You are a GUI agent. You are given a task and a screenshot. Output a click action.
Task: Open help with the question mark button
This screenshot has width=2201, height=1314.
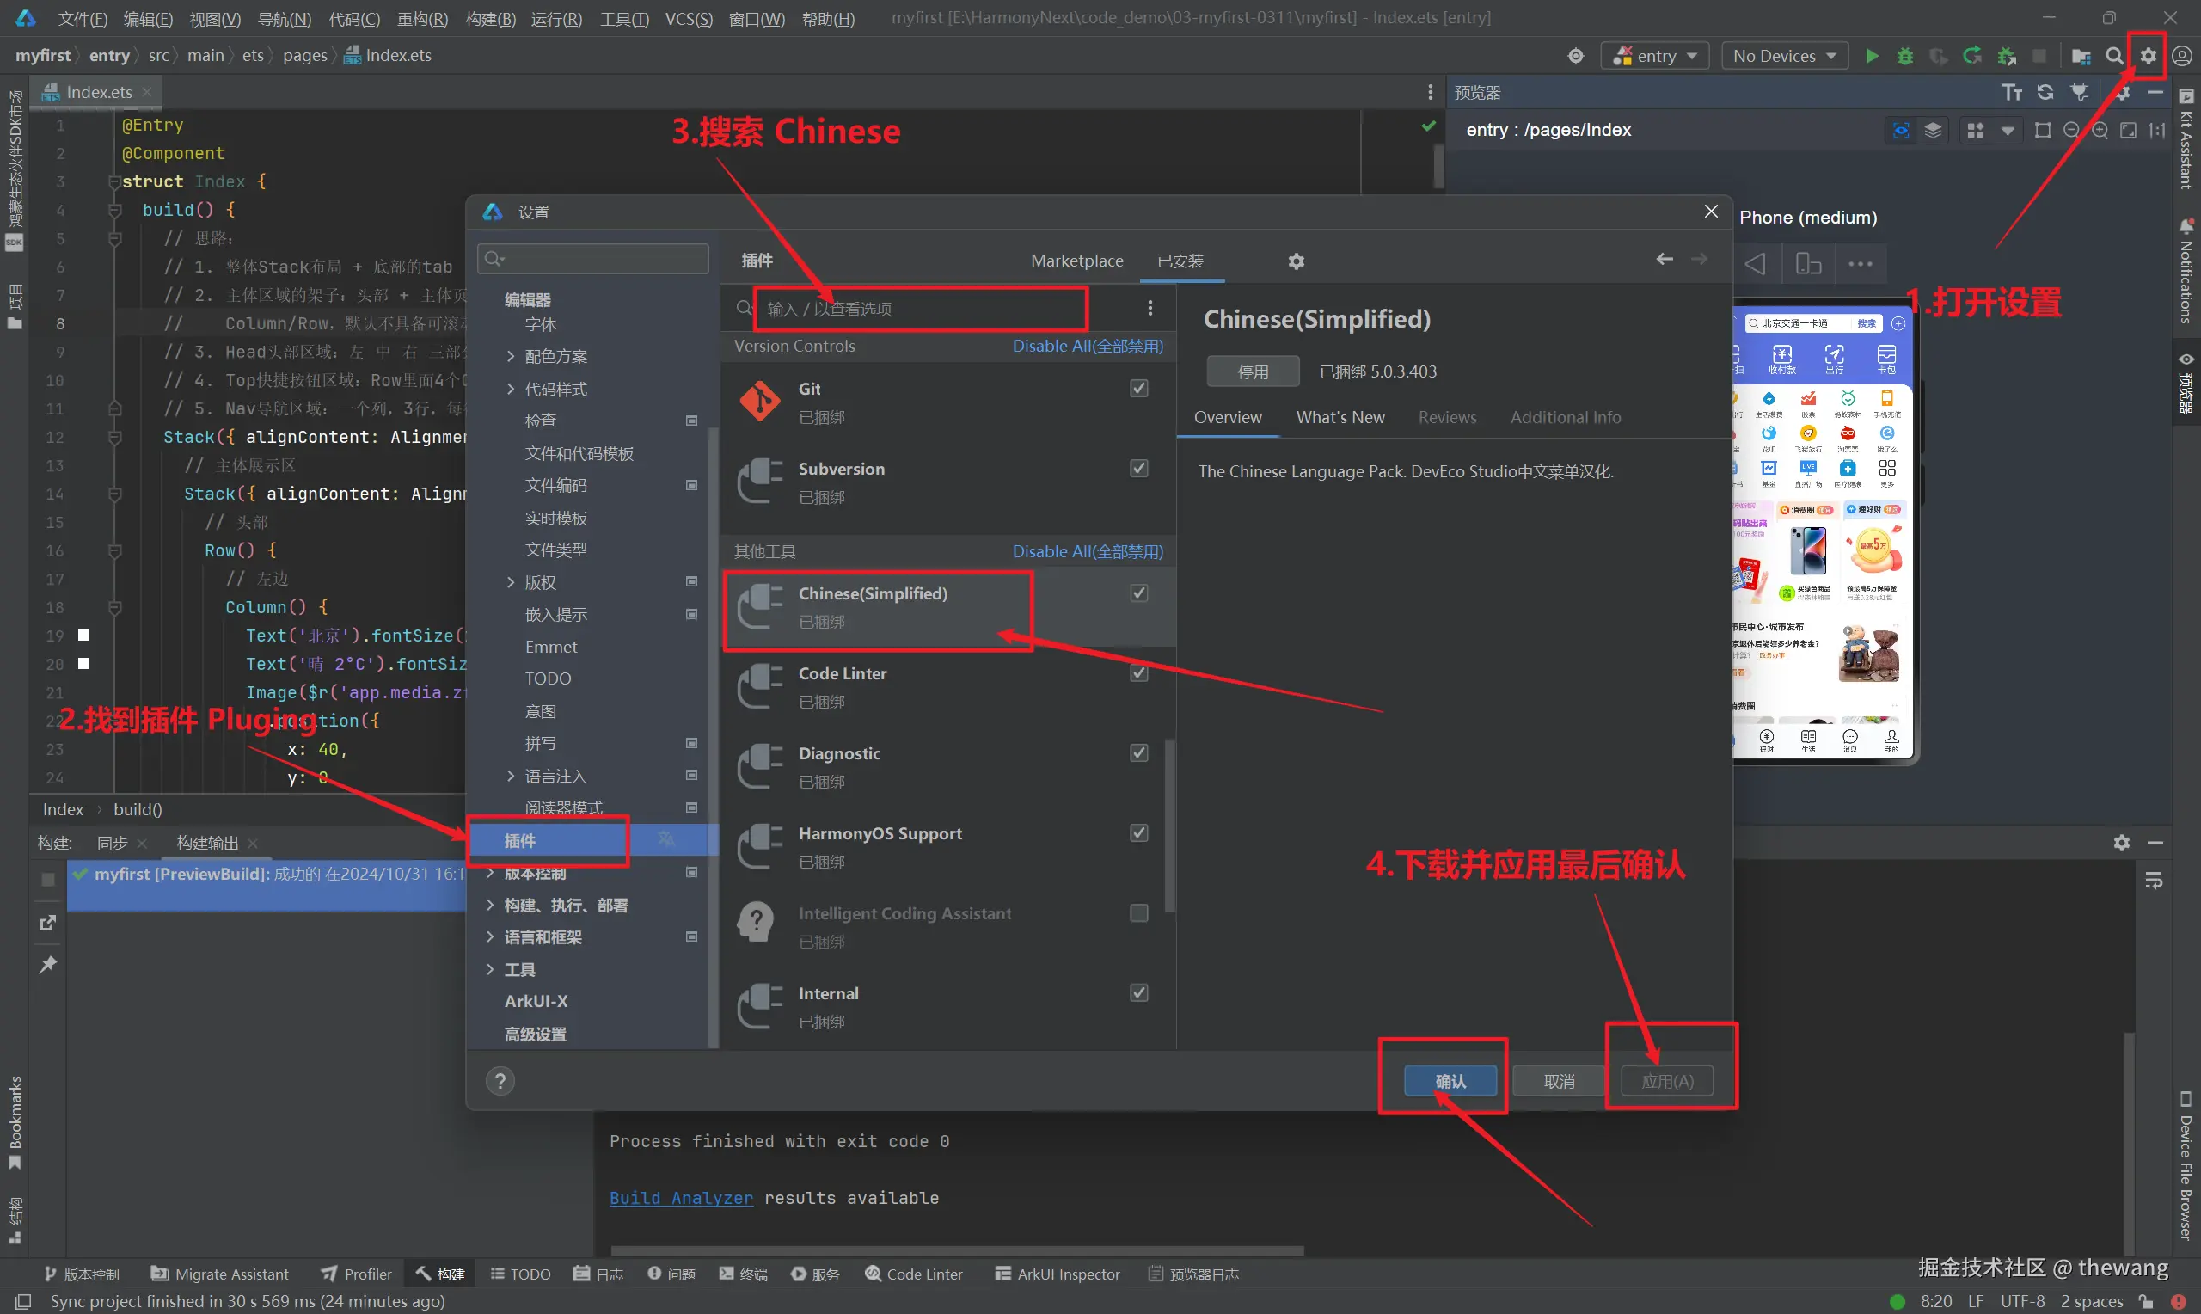[500, 1081]
